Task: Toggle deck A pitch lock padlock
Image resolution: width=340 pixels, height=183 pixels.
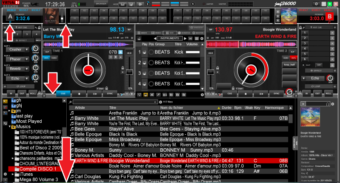Action: (x=122, y=68)
